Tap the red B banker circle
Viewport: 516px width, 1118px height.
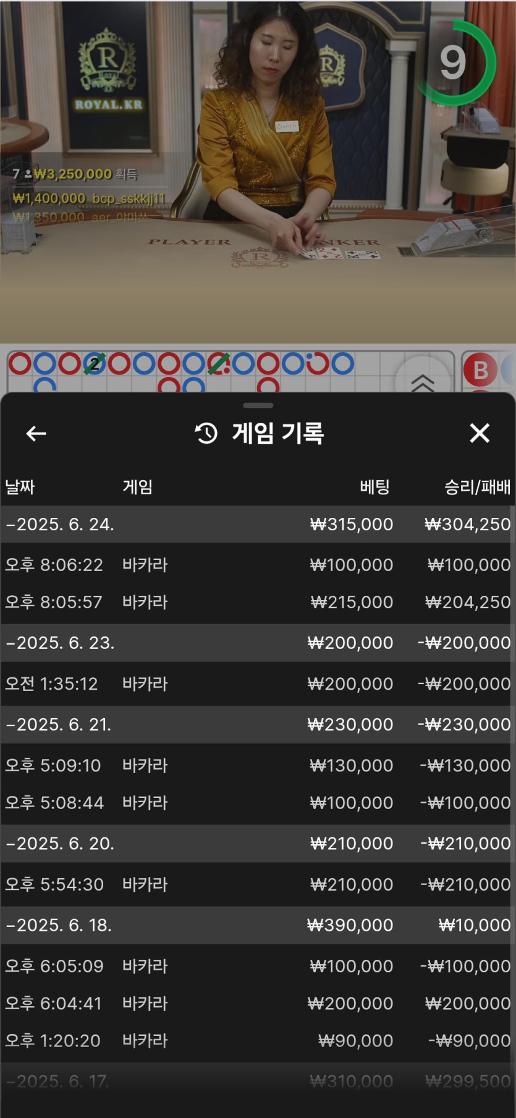pyautogui.click(x=480, y=370)
